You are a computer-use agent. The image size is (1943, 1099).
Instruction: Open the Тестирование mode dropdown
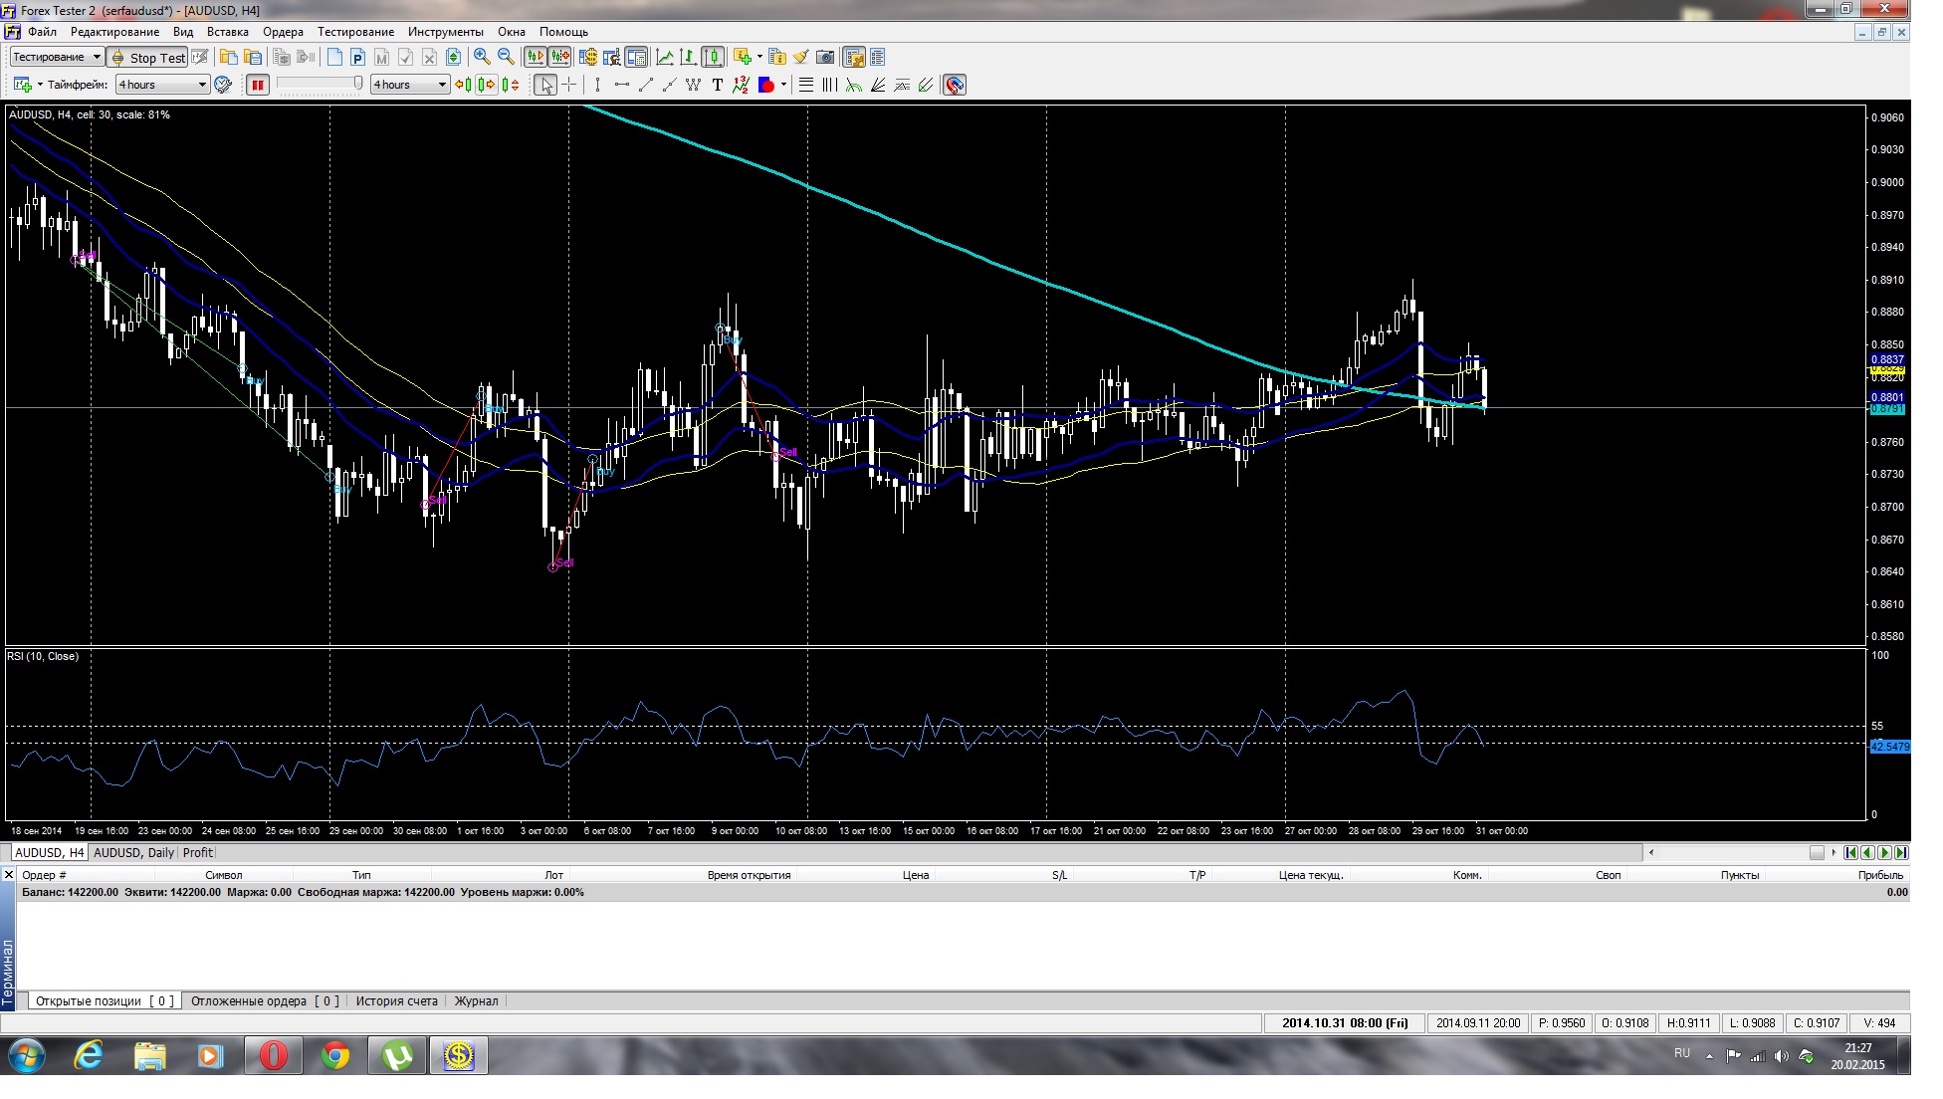(56, 57)
